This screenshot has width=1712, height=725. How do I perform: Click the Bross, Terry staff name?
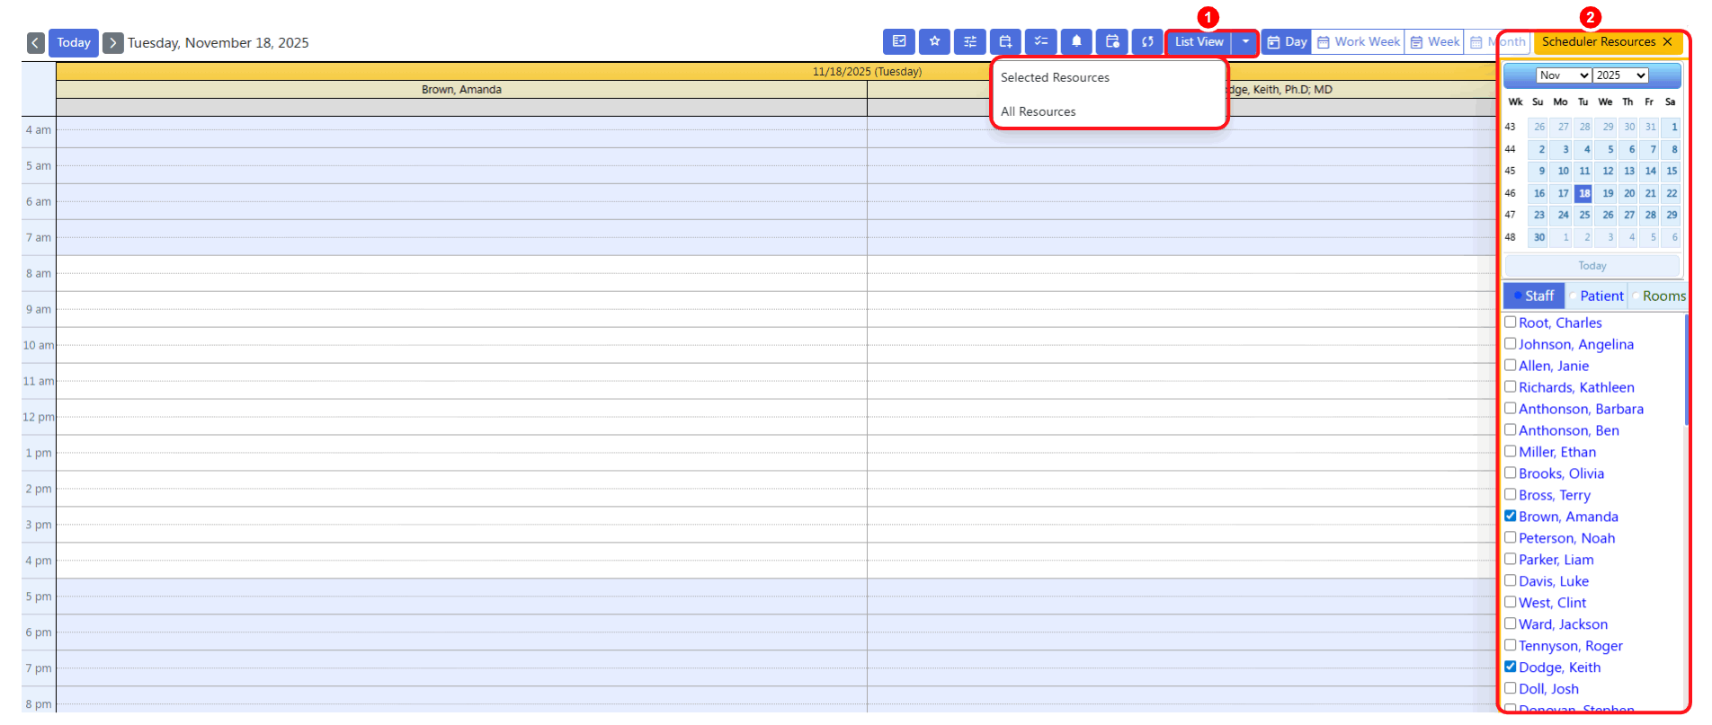[x=1555, y=495]
